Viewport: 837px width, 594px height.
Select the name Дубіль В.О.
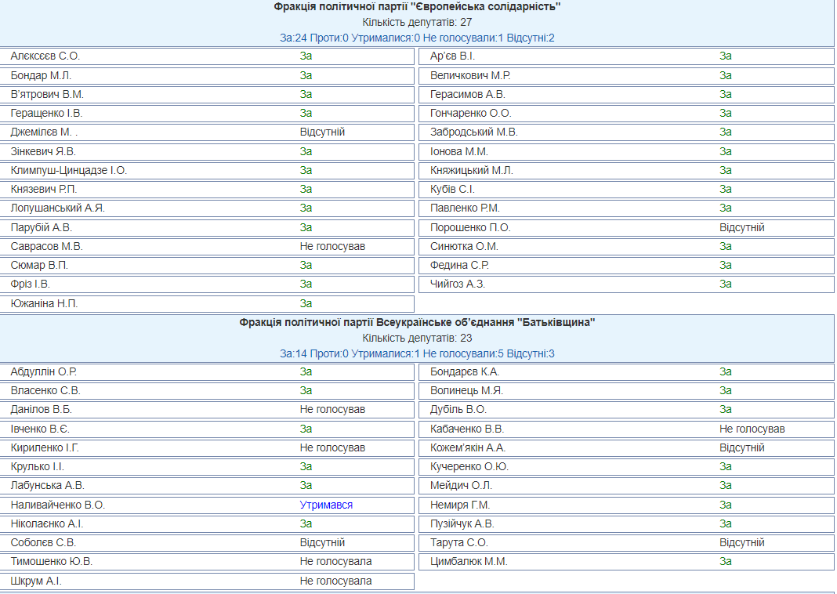458,410
